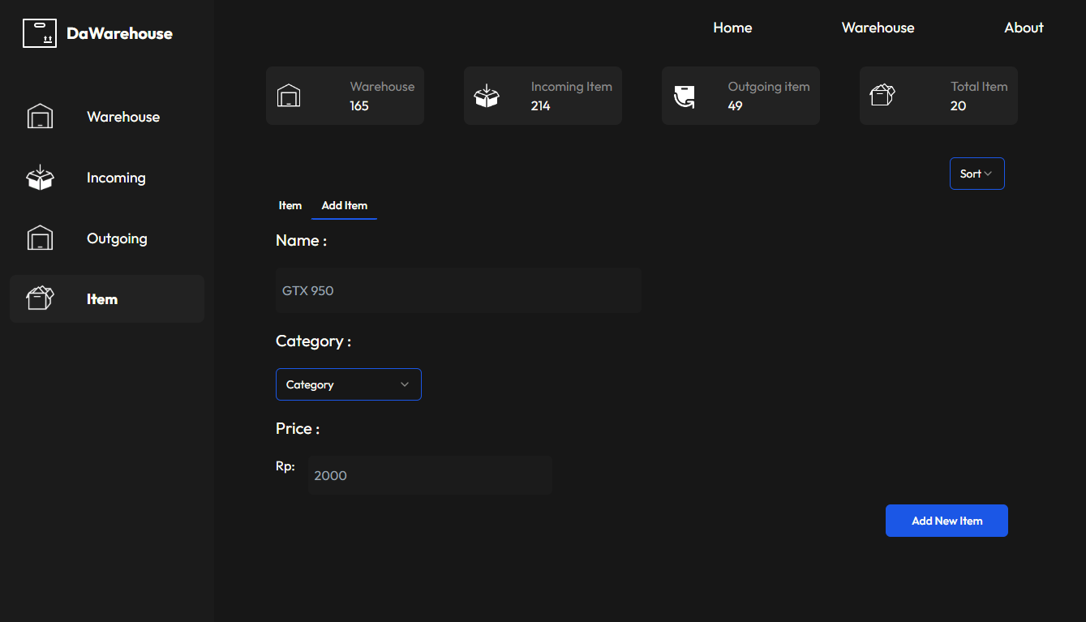The height and width of the screenshot is (622, 1086).
Task: Click into the Price Rp input field
Action: coord(430,475)
